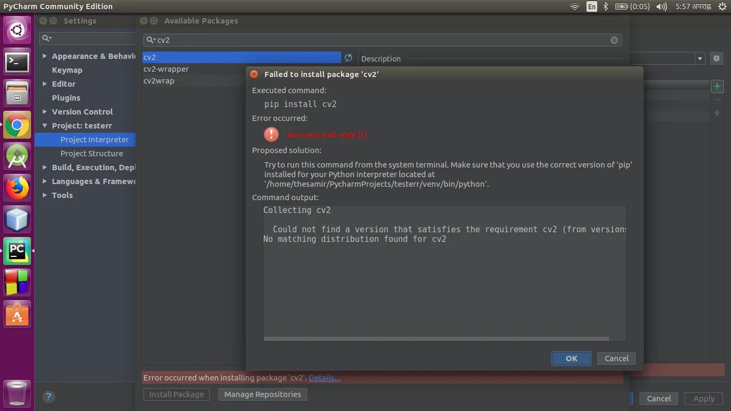Open battery status indicator
This screenshot has width=731, height=411.
click(632, 6)
